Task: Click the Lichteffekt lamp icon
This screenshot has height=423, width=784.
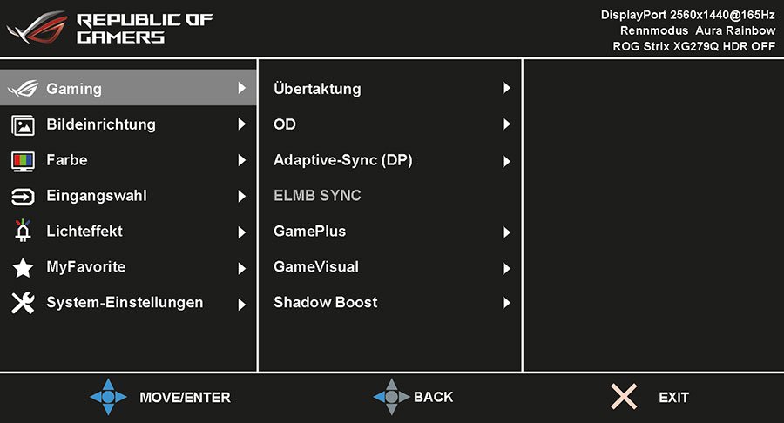Action: coord(23,232)
